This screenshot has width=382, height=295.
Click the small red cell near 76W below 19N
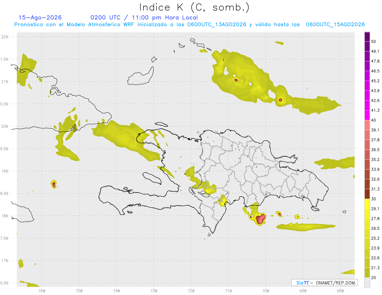tap(54, 184)
